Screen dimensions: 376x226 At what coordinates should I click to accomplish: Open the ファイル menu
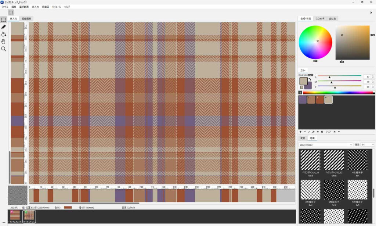[x=5, y=7]
